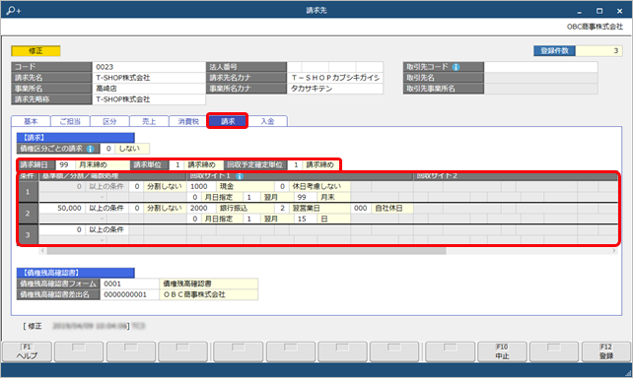Click the 取引先コード input field
This screenshot has height=378, width=633.
(x=540, y=67)
